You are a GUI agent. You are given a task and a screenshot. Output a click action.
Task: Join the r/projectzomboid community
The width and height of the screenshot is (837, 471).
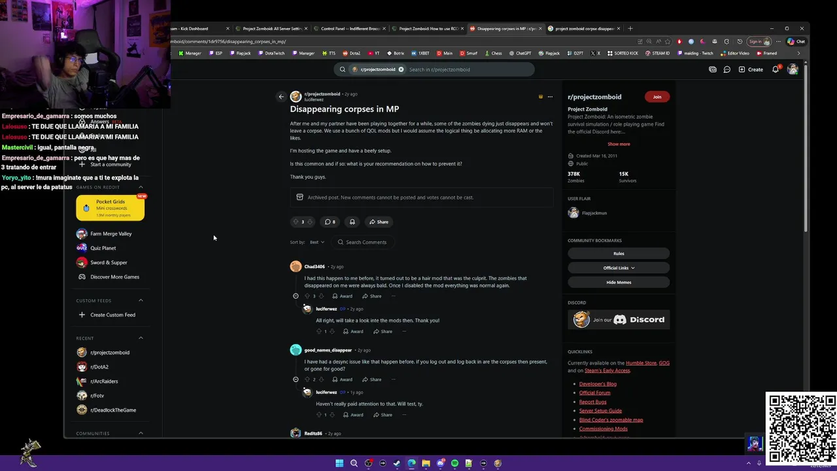pyautogui.click(x=657, y=97)
